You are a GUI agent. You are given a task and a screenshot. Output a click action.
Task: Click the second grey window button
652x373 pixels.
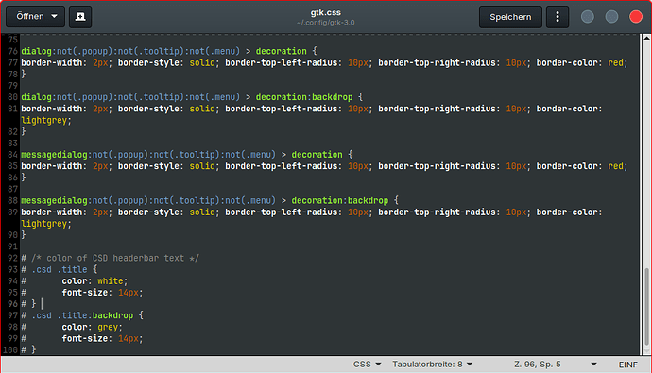pyautogui.click(x=611, y=17)
